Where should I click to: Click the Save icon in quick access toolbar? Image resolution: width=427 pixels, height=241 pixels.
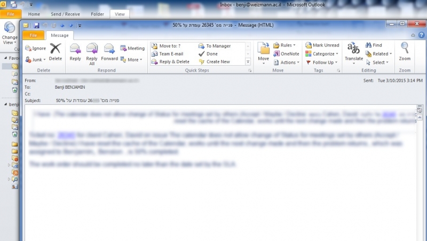point(36,25)
